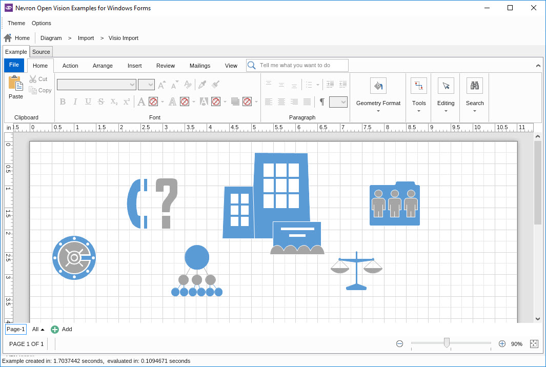Click the Paste clipboard icon
Viewport: 546px width, 367px height.
(15, 84)
